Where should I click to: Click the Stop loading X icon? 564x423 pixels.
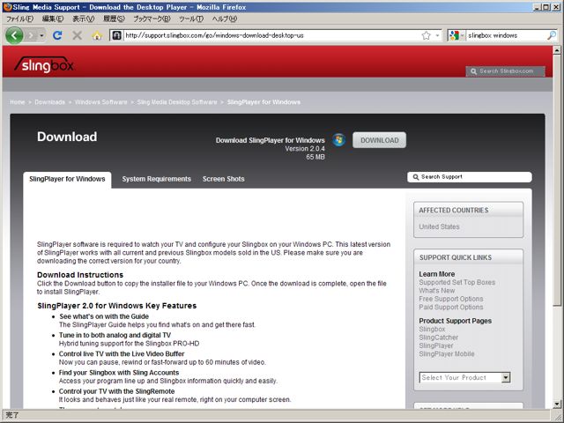pos(77,35)
